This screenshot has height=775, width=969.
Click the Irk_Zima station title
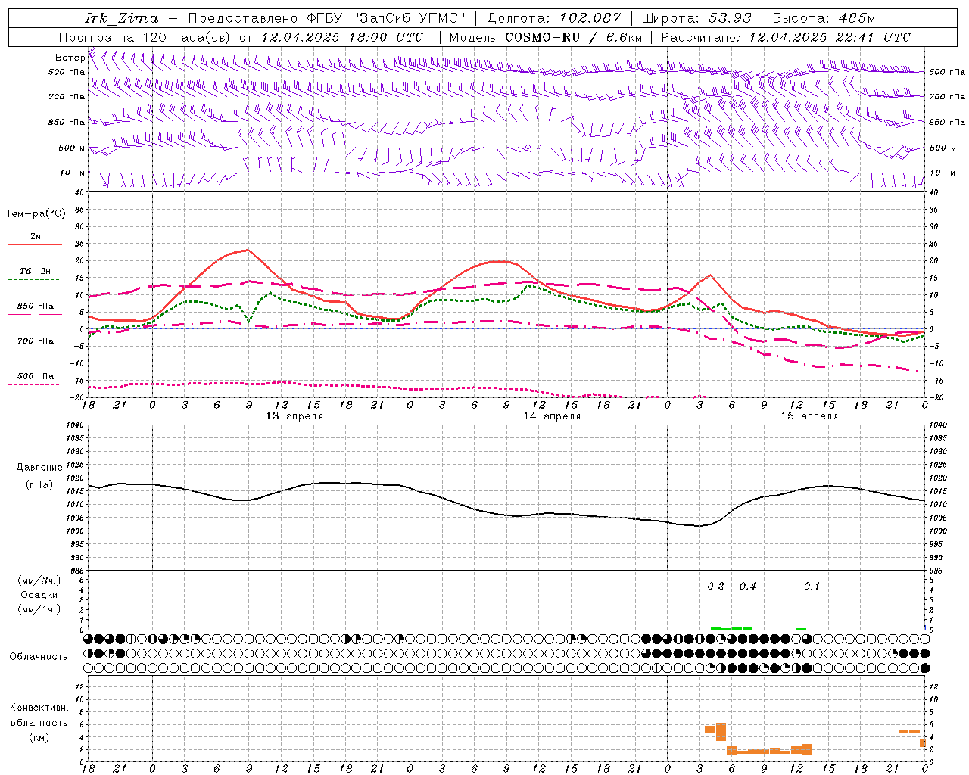pyautogui.click(x=122, y=19)
